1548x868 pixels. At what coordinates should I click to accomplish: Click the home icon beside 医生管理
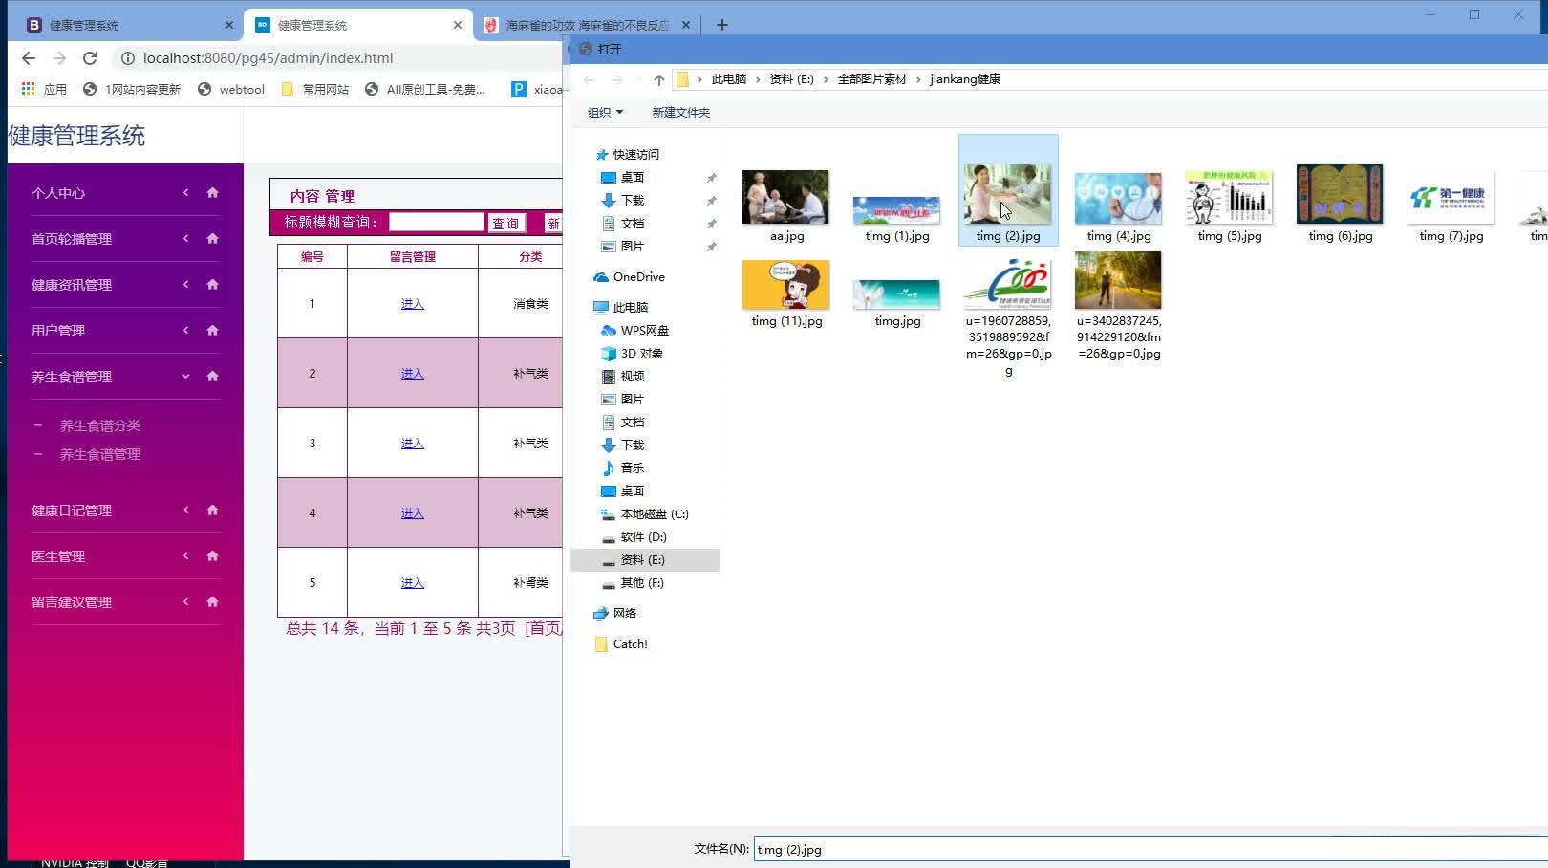(210, 555)
